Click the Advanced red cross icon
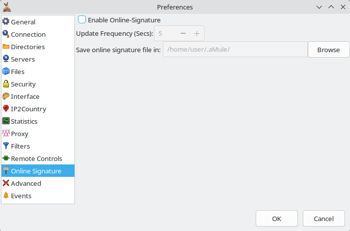Image resolution: width=350 pixels, height=231 pixels. 6,183
